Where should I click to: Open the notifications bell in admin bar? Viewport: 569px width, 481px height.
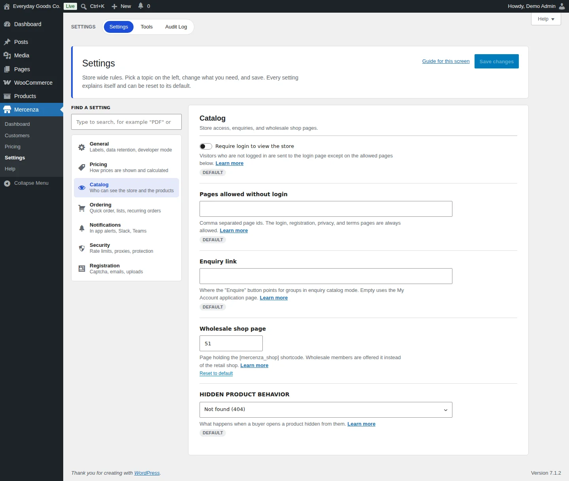coord(141,6)
